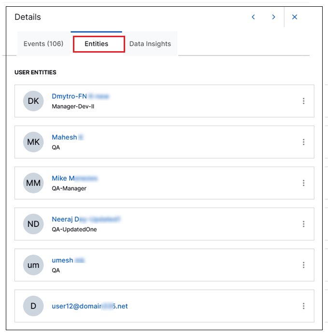Screen dimensions: 328x336
Task: Click the DK avatar circle
Action: point(33,101)
